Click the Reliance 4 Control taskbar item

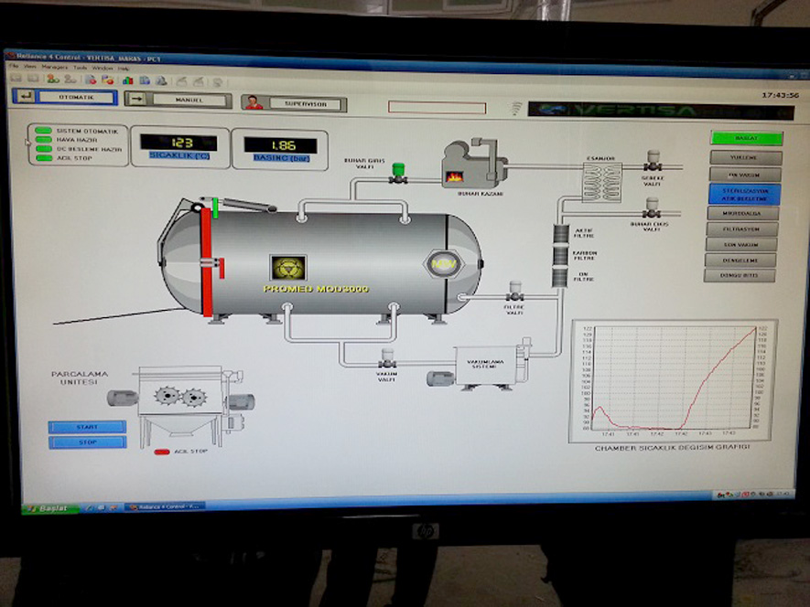pos(165,506)
